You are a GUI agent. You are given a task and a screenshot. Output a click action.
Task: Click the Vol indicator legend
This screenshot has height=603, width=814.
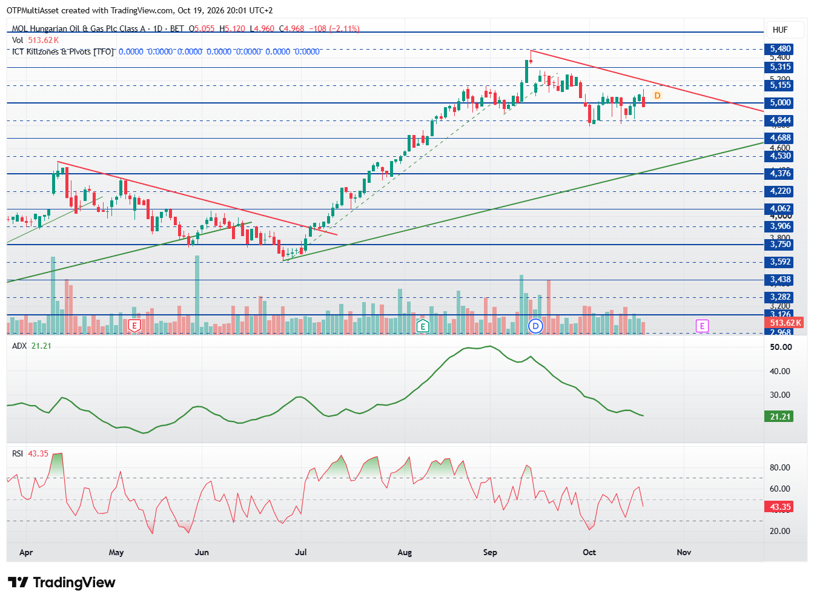click(35, 40)
